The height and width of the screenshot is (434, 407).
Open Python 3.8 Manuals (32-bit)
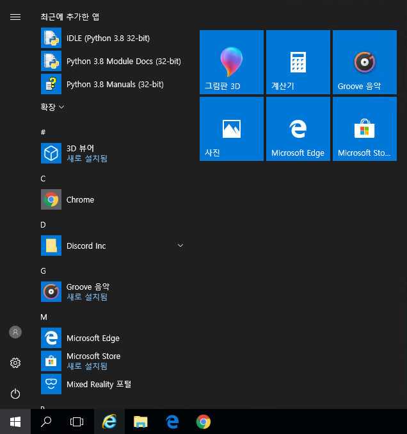click(x=113, y=84)
